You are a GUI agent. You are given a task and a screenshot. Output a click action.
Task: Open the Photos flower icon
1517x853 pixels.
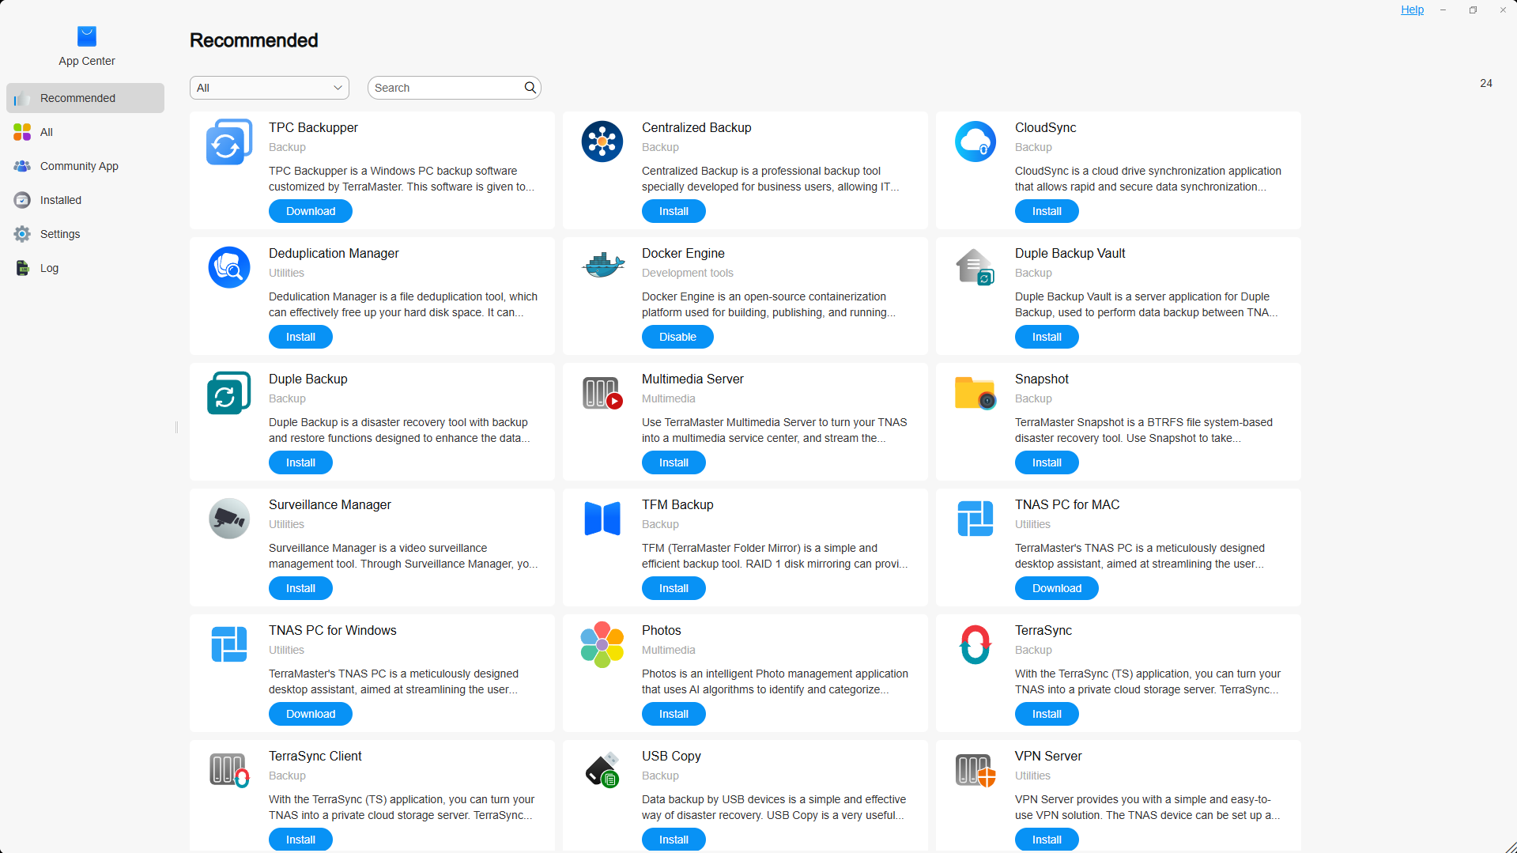coord(602,644)
